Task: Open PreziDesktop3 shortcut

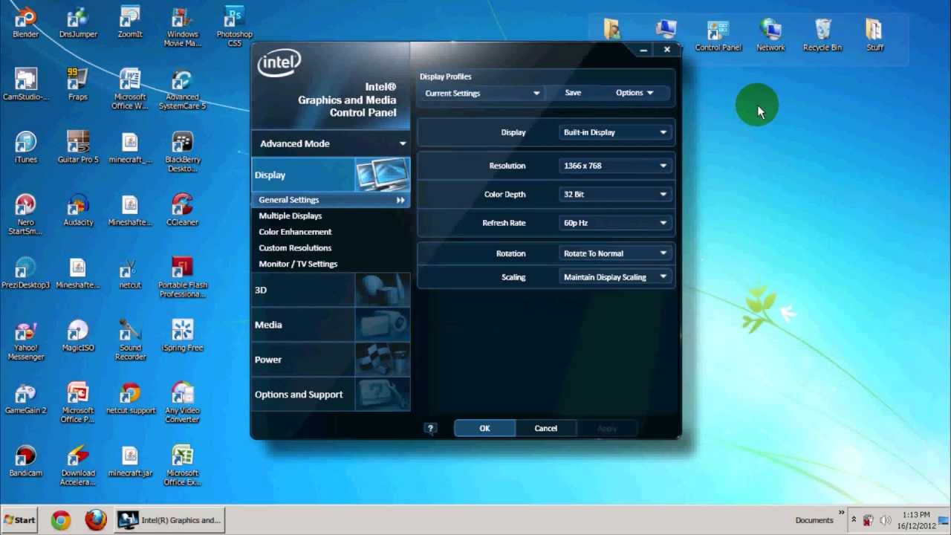Action: pyautogui.click(x=25, y=272)
